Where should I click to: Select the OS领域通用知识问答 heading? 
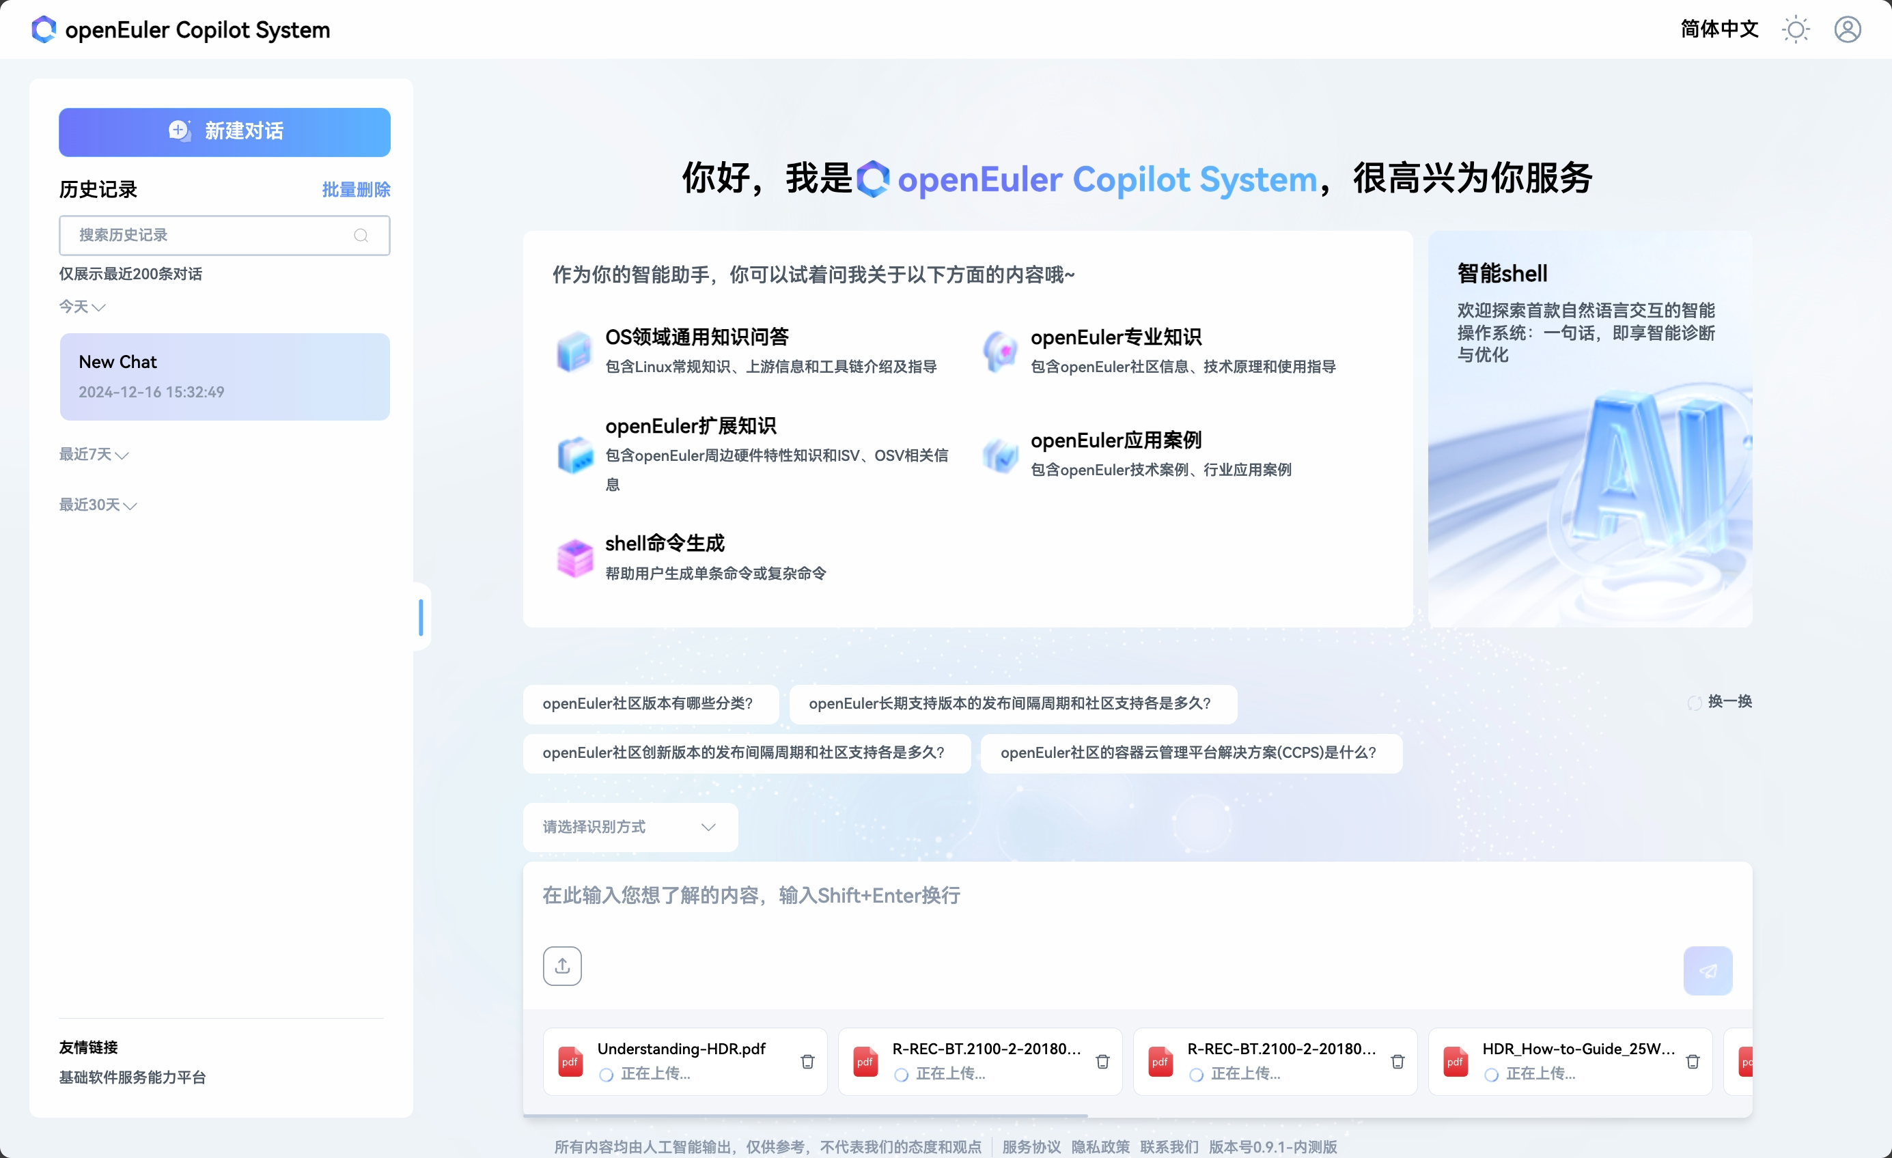click(x=697, y=337)
